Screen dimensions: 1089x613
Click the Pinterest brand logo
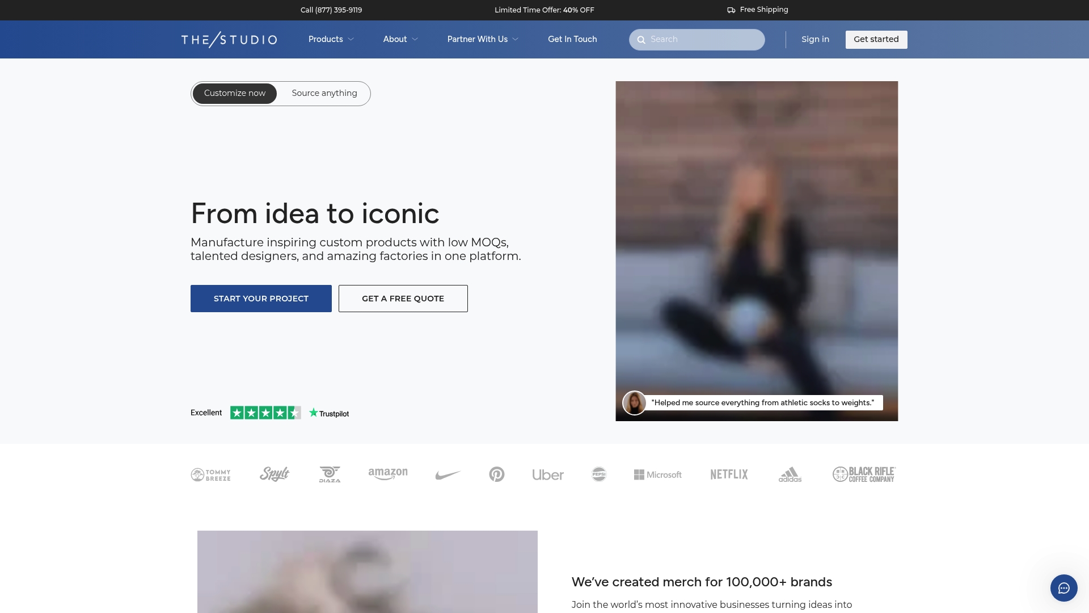pos(497,475)
